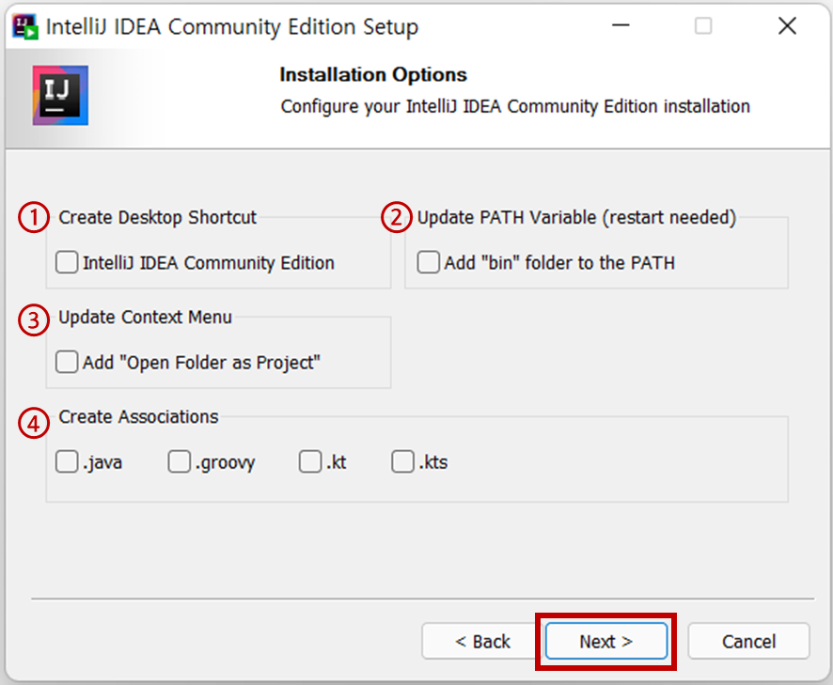Close the setup window with X
Screen dimensions: 833x685
pos(787,25)
